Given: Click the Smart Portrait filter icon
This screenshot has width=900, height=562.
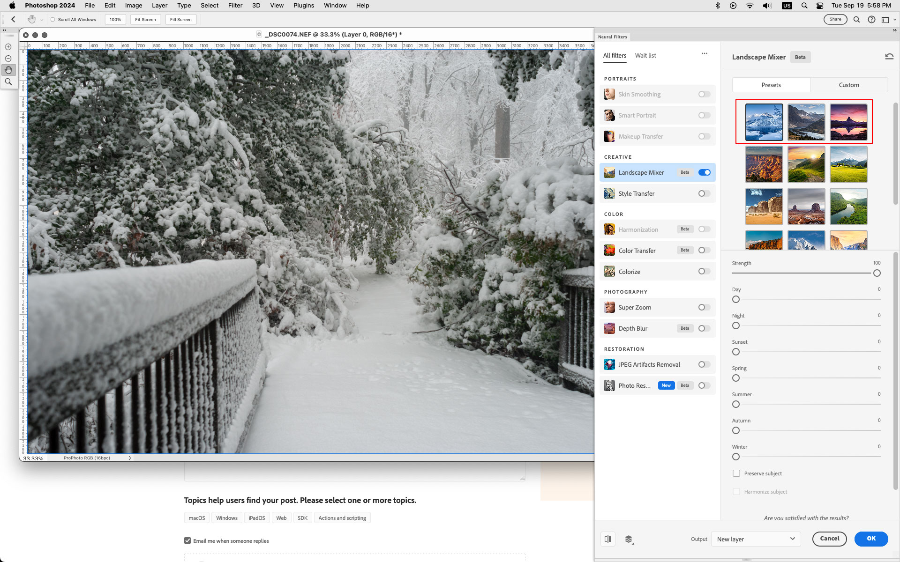Looking at the screenshot, I should (608, 115).
